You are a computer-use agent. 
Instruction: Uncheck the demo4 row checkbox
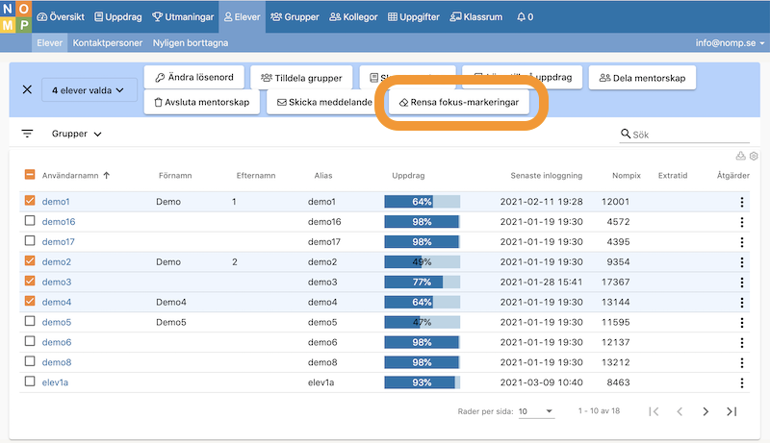click(30, 301)
